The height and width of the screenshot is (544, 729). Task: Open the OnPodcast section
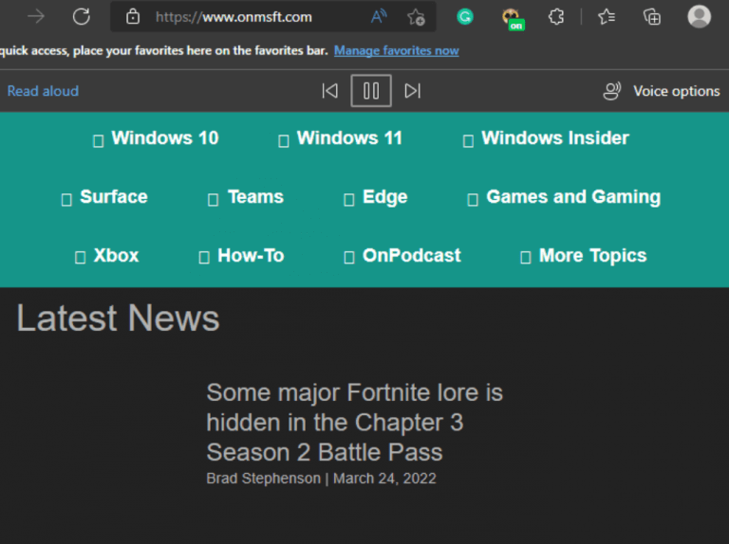402,255
